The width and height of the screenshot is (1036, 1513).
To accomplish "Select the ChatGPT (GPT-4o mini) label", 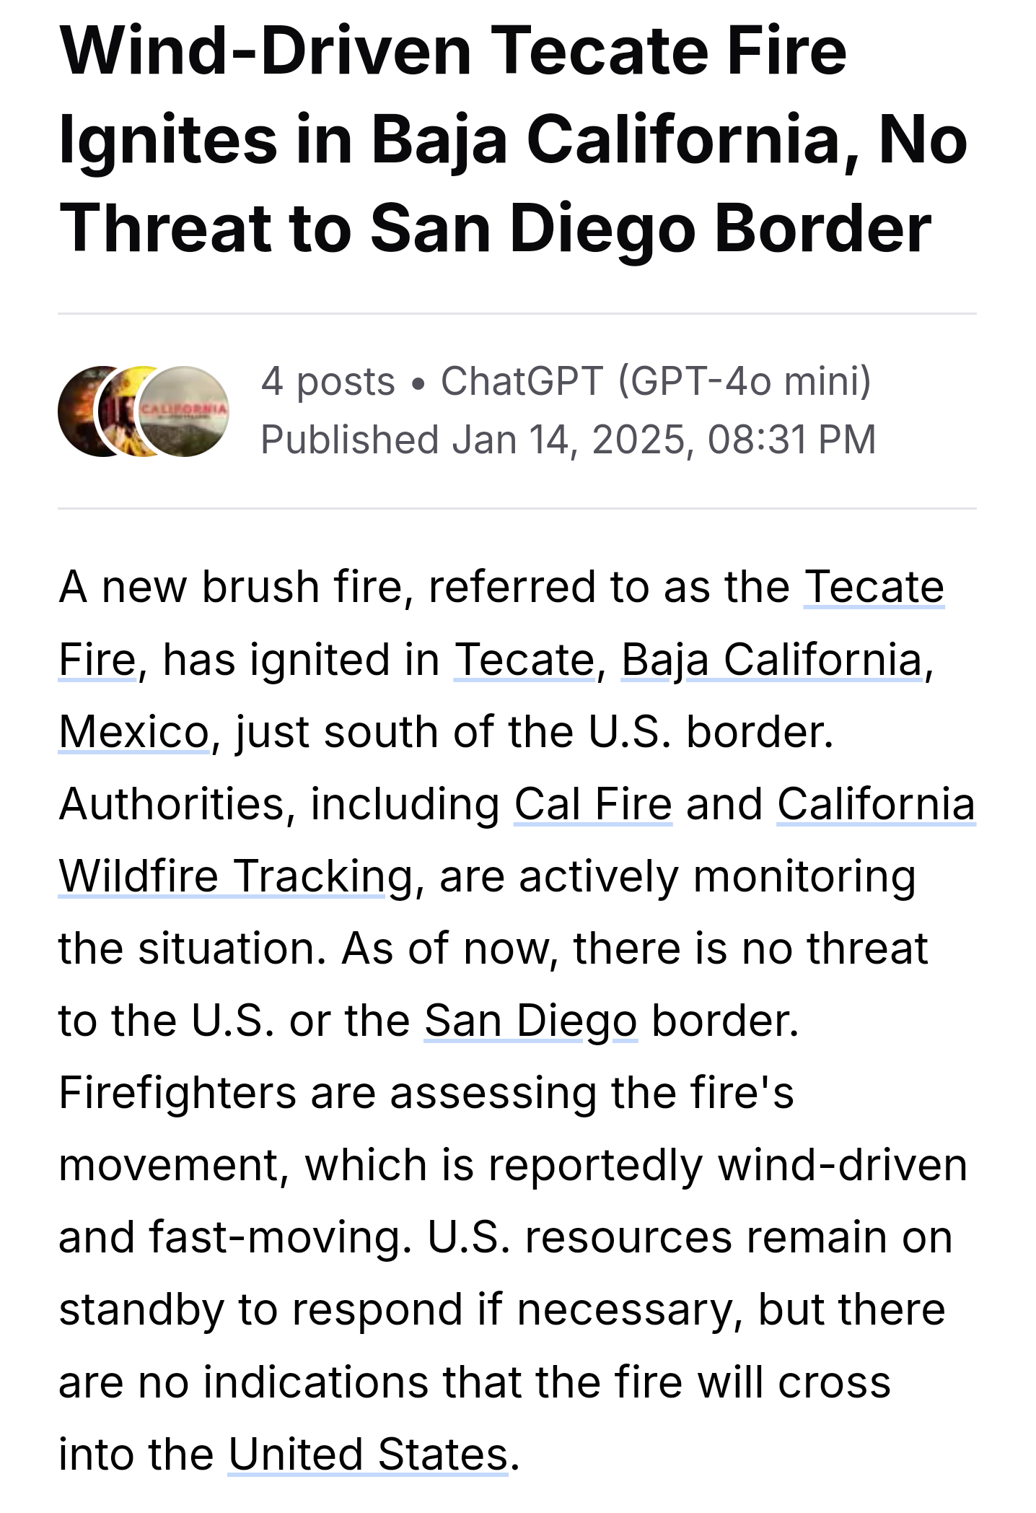I will click(x=656, y=381).
